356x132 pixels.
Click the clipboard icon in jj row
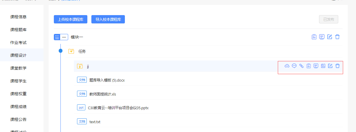[308, 66]
